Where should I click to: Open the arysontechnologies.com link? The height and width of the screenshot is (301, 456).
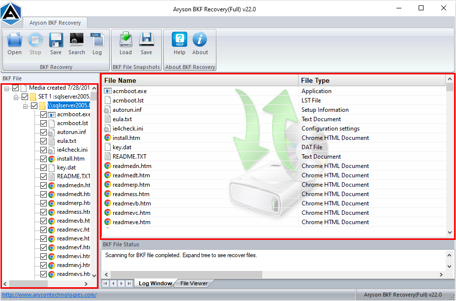pyautogui.click(x=50, y=295)
